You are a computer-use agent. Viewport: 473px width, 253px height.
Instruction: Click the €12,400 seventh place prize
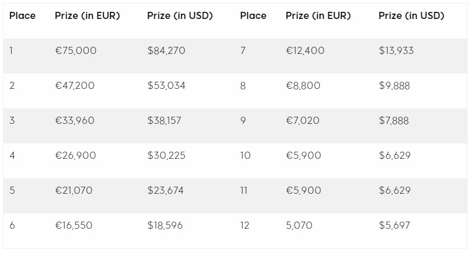click(x=305, y=51)
